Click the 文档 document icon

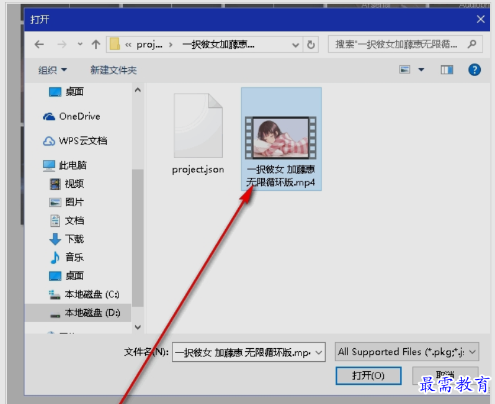click(x=55, y=221)
